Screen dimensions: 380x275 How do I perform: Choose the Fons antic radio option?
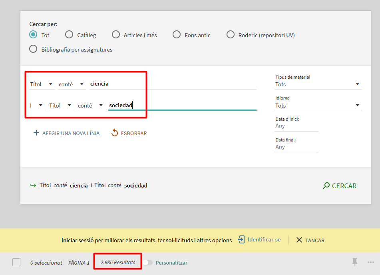click(x=177, y=35)
